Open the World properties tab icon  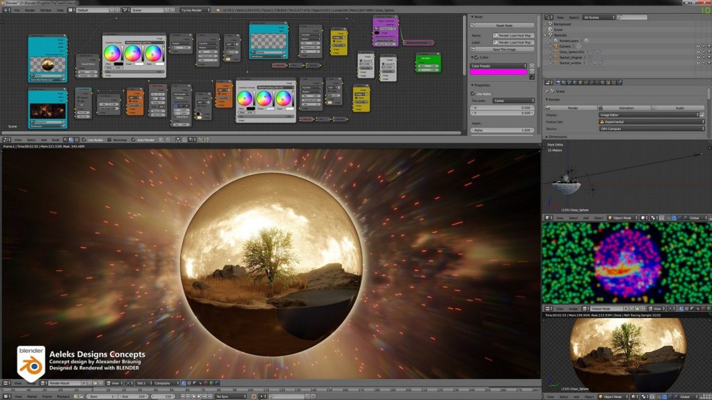click(575, 83)
